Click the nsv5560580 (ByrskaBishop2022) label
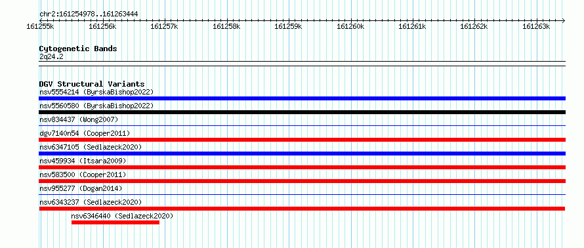 click(x=96, y=106)
